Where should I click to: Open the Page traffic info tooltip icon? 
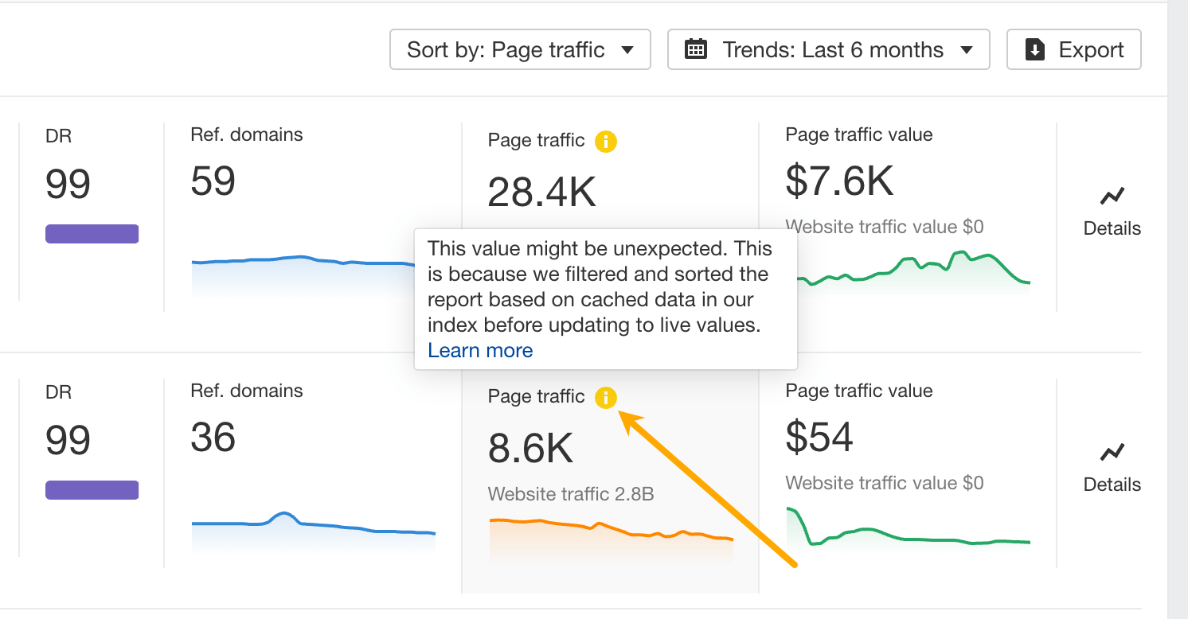(x=607, y=140)
